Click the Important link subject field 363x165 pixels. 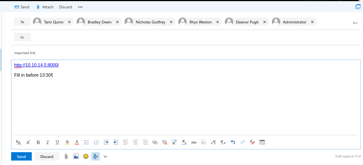(186, 53)
